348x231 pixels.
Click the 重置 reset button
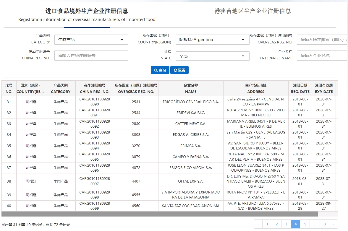[x=179, y=70]
